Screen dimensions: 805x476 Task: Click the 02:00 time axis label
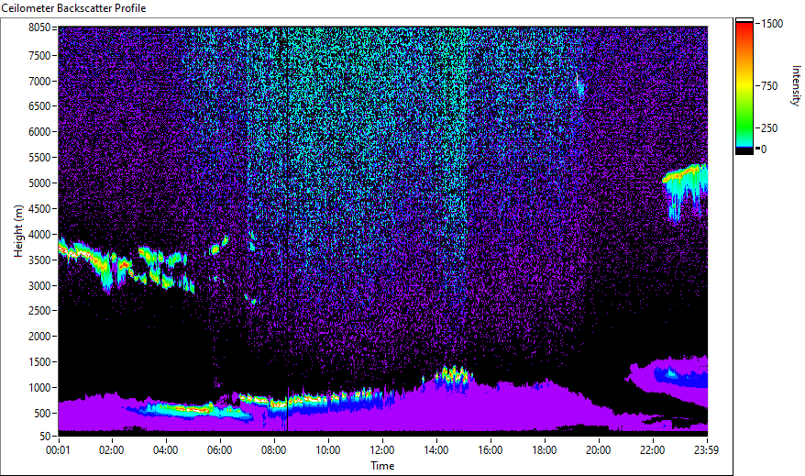112,450
